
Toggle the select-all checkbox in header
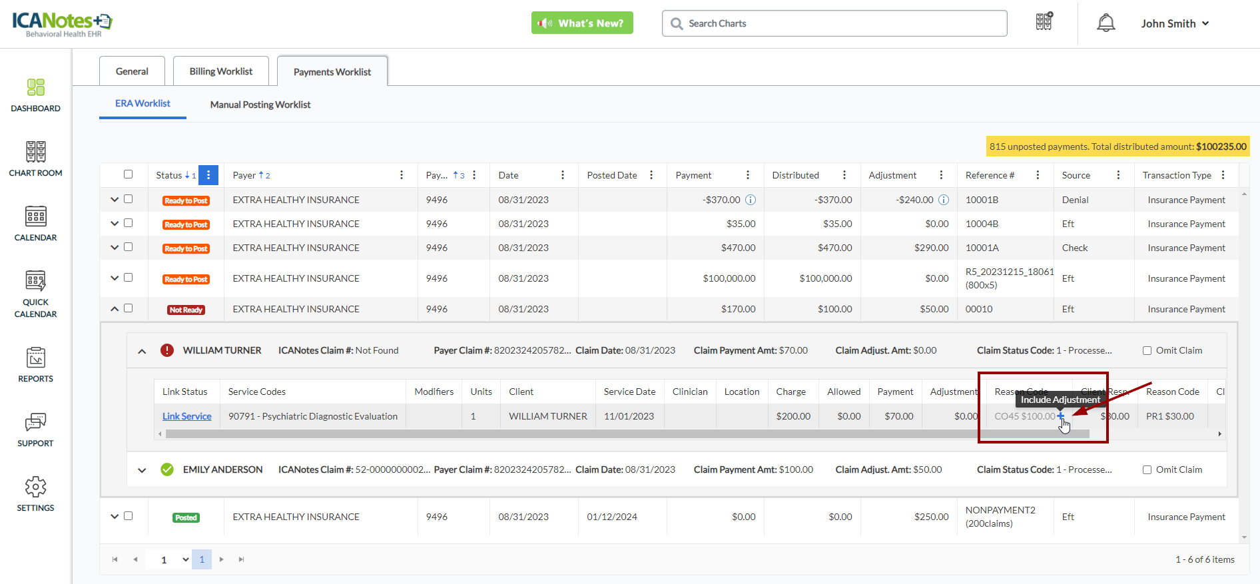point(128,174)
